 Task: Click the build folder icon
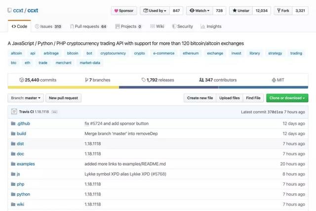click(13, 134)
